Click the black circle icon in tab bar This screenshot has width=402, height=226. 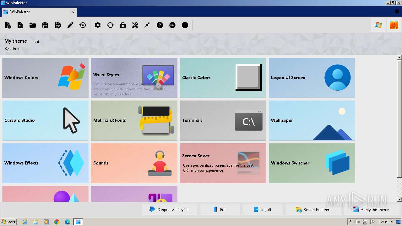tap(397, 11)
